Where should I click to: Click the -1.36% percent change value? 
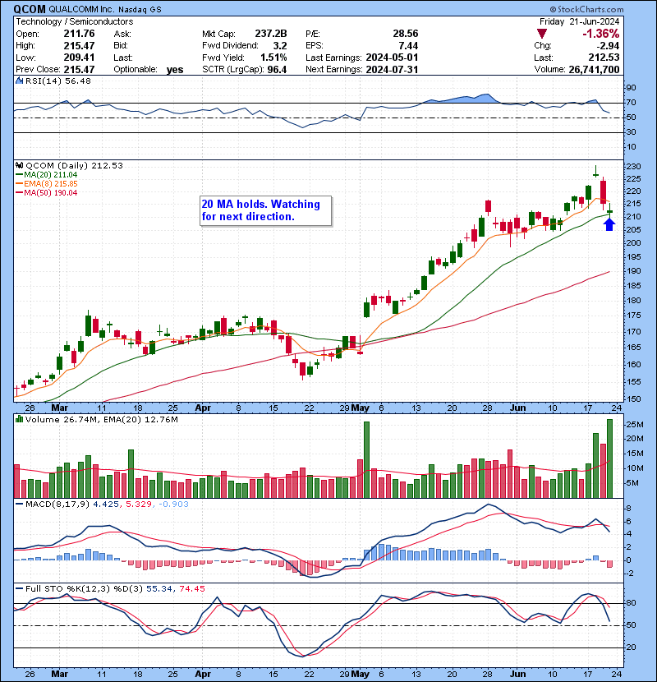coord(601,34)
